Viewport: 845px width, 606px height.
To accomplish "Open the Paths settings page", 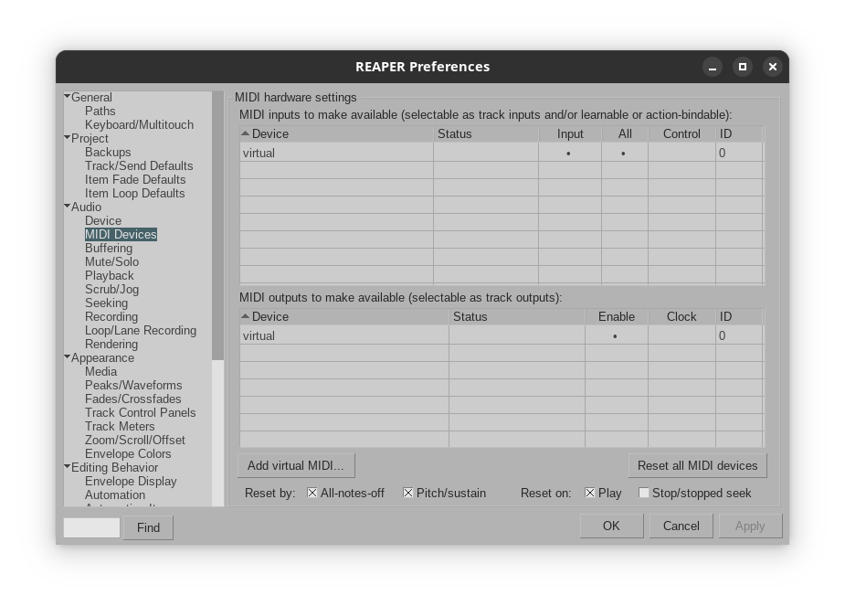I will pos(100,112).
